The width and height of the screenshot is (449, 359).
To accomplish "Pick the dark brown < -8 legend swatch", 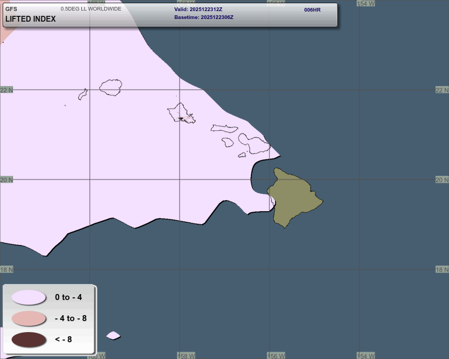I will click(x=29, y=339).
